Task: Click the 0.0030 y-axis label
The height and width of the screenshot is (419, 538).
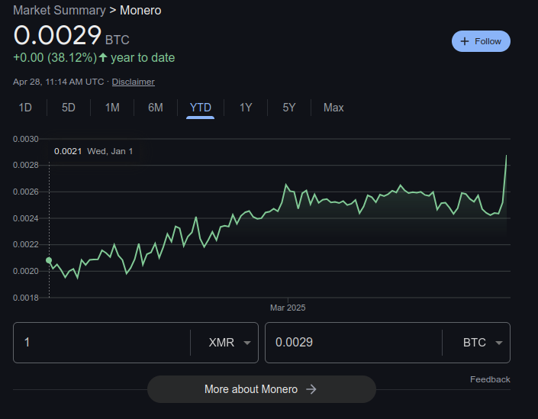Action: (26, 139)
